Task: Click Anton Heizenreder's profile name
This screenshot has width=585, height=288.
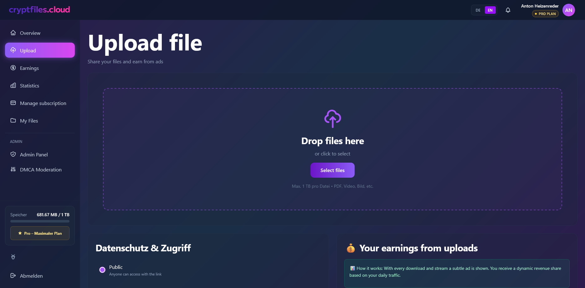Action: click(x=539, y=6)
